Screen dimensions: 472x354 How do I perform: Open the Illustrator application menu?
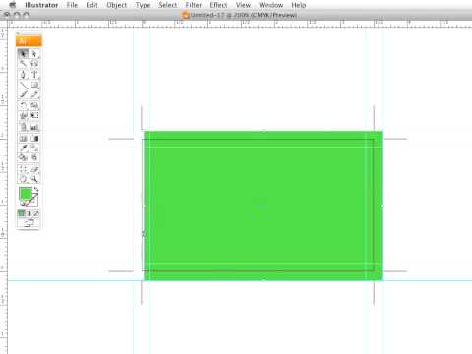pyautogui.click(x=41, y=5)
